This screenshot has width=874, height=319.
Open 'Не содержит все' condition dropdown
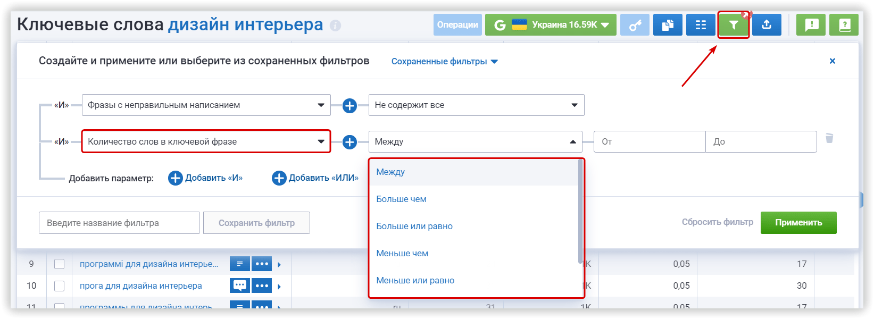point(476,105)
